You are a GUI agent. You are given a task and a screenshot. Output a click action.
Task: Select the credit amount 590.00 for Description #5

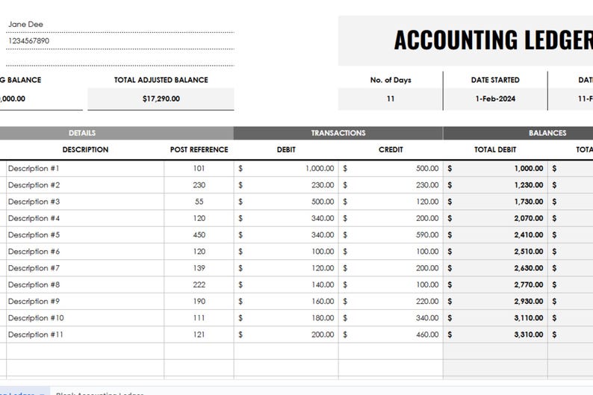(391, 235)
